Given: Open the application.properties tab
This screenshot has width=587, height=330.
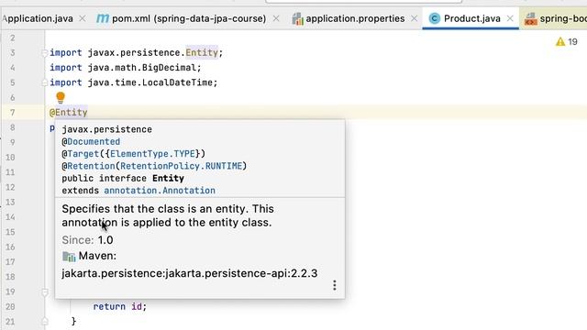Looking at the screenshot, I should [x=355, y=18].
